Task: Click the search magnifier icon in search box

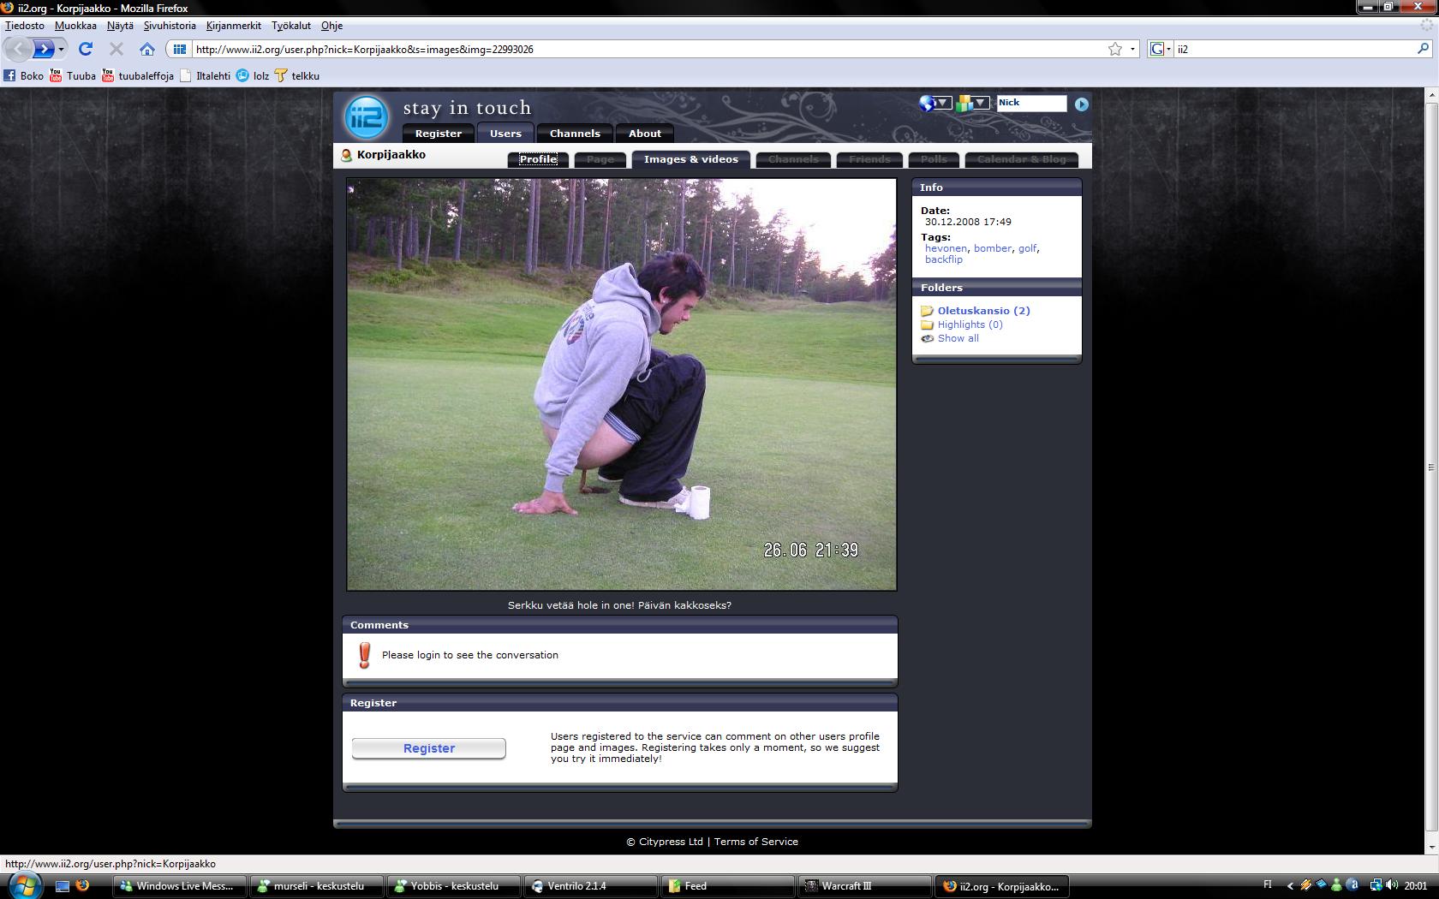Action: click(1423, 49)
